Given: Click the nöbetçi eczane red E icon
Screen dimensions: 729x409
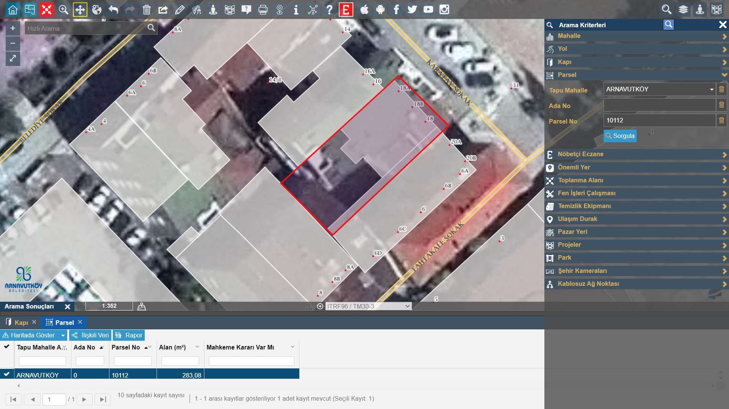Looking at the screenshot, I should click(346, 9).
